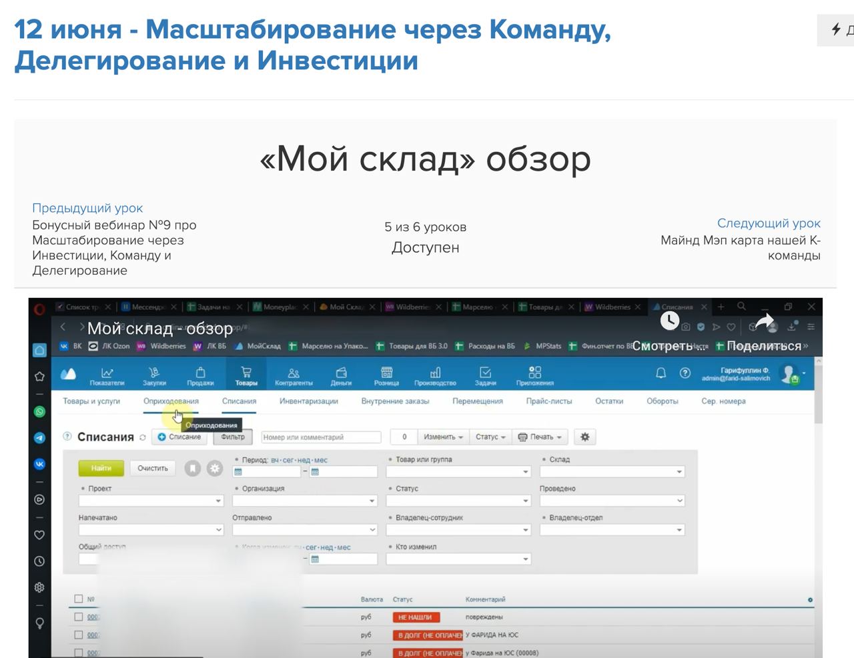The height and width of the screenshot is (658, 854).
Task: Open WhatsApp in Opera sidebar
Action: coord(39,412)
